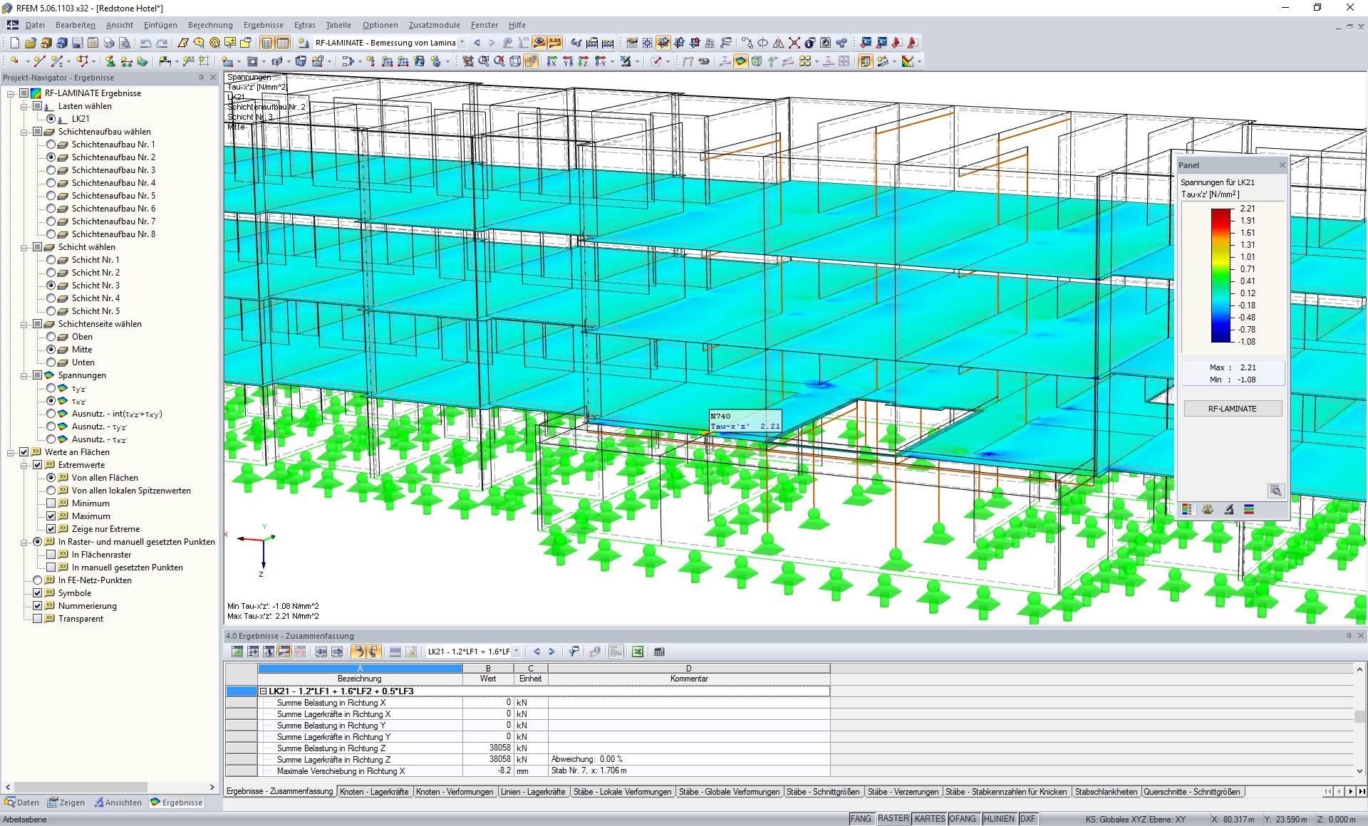
Task: Go to previous module with blue left arrow
Action: pyautogui.click(x=477, y=43)
